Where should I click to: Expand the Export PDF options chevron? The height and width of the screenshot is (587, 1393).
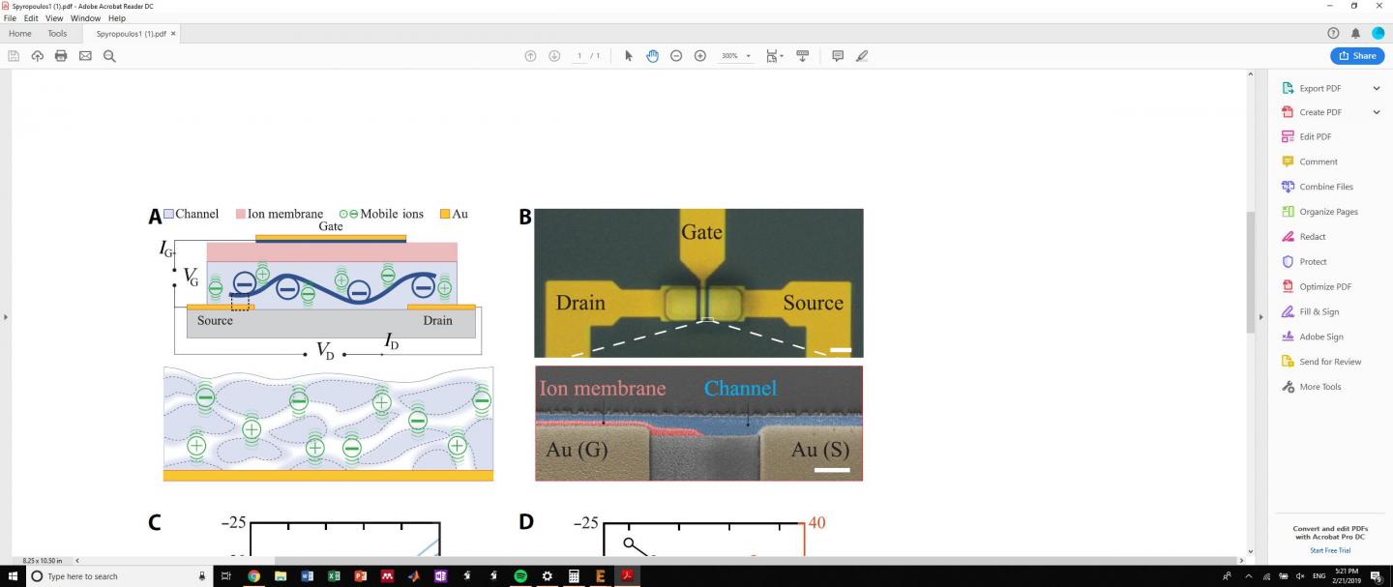coord(1377,87)
